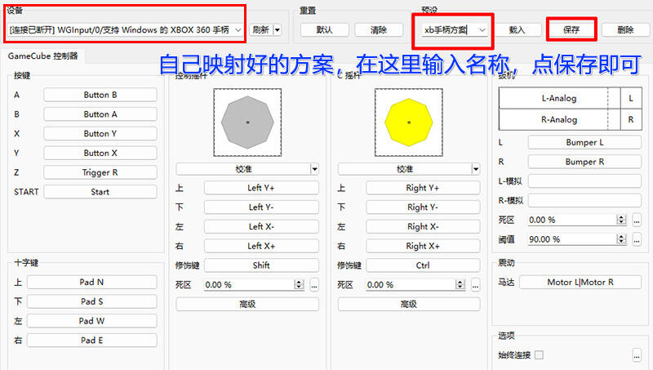
Task: Click the A mapping Button B
Action: pos(100,95)
